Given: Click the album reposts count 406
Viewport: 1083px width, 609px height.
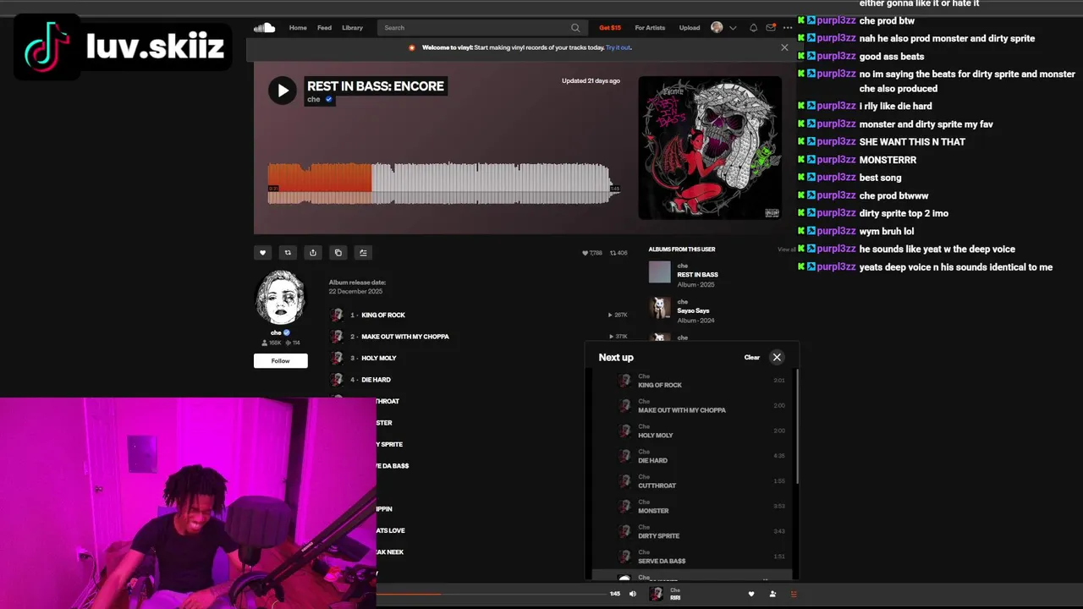Looking at the screenshot, I should [618, 253].
